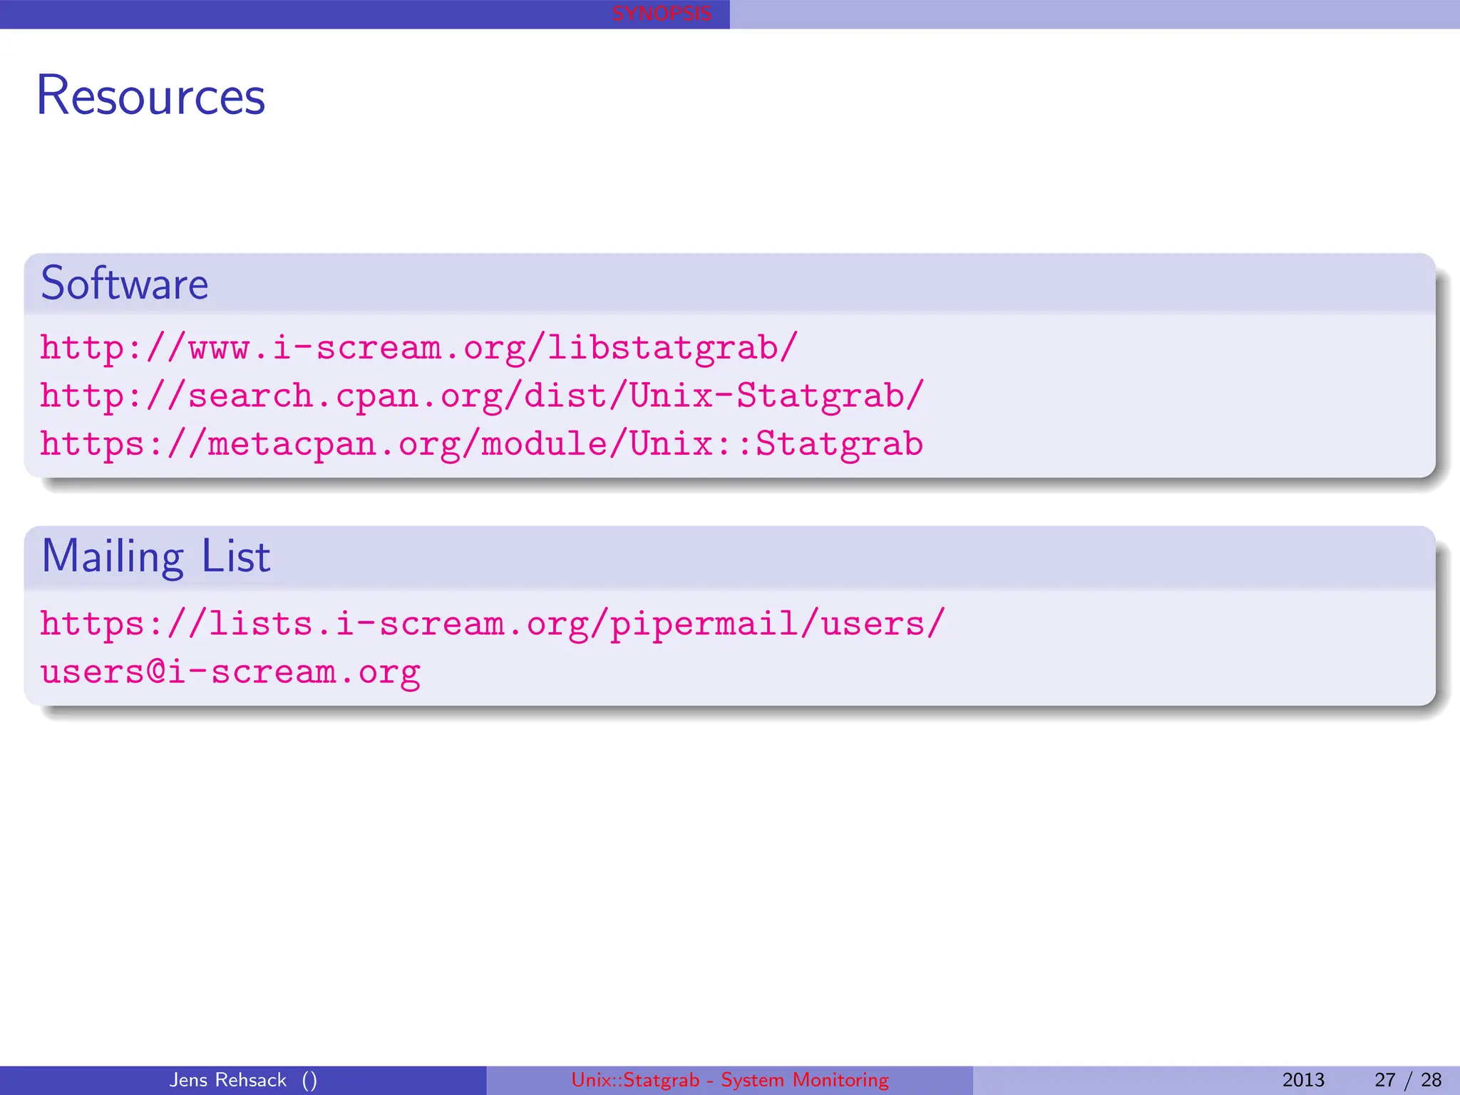The height and width of the screenshot is (1095, 1460).
Task: Open the metacpan.org Unix::Statgrab link
Action: (x=482, y=443)
